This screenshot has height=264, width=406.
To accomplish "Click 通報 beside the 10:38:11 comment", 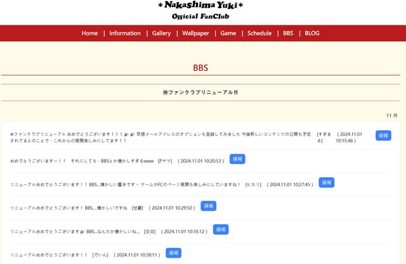I will [173, 253].
